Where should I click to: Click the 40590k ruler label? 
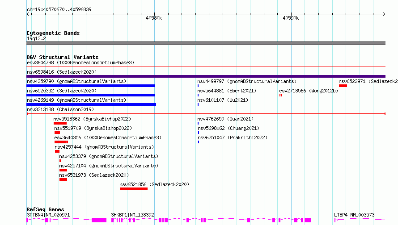(x=291, y=18)
